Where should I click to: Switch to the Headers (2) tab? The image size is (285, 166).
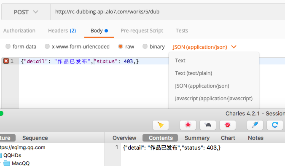[x=62, y=31]
